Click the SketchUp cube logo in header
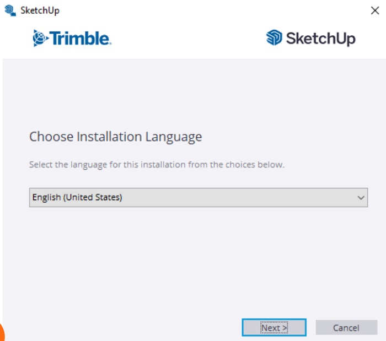 274,38
